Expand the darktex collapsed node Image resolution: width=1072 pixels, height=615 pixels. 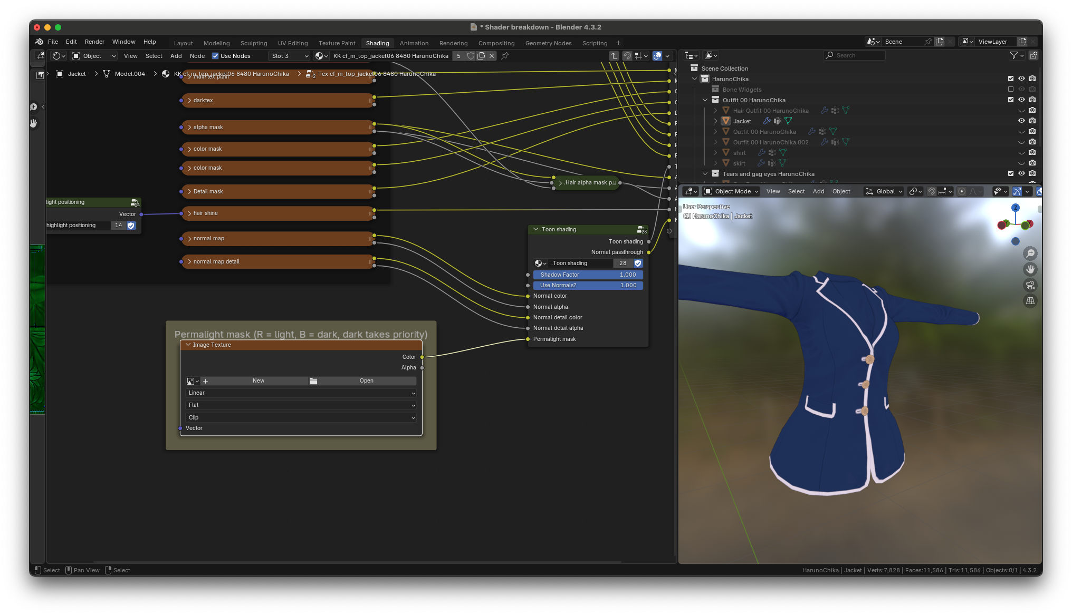click(x=189, y=100)
